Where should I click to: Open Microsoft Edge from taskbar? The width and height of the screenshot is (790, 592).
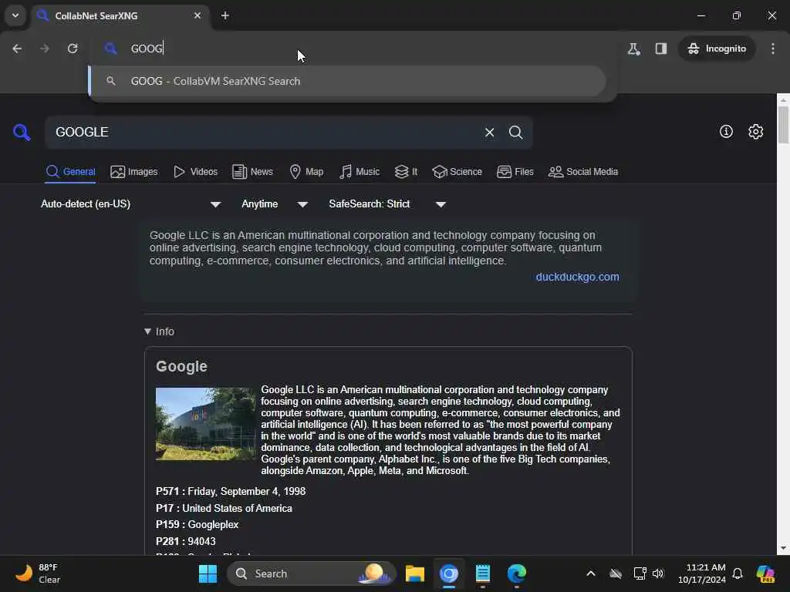516,573
